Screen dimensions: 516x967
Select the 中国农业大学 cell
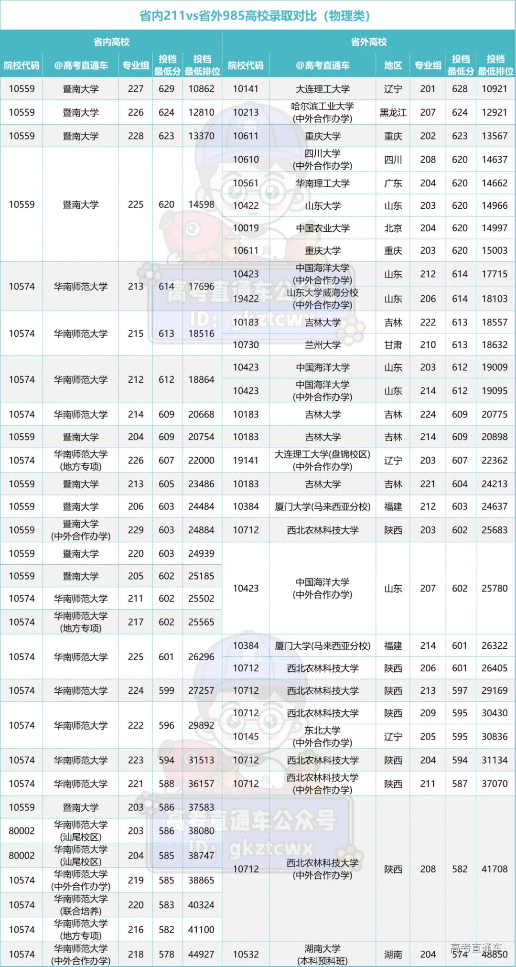tap(322, 228)
